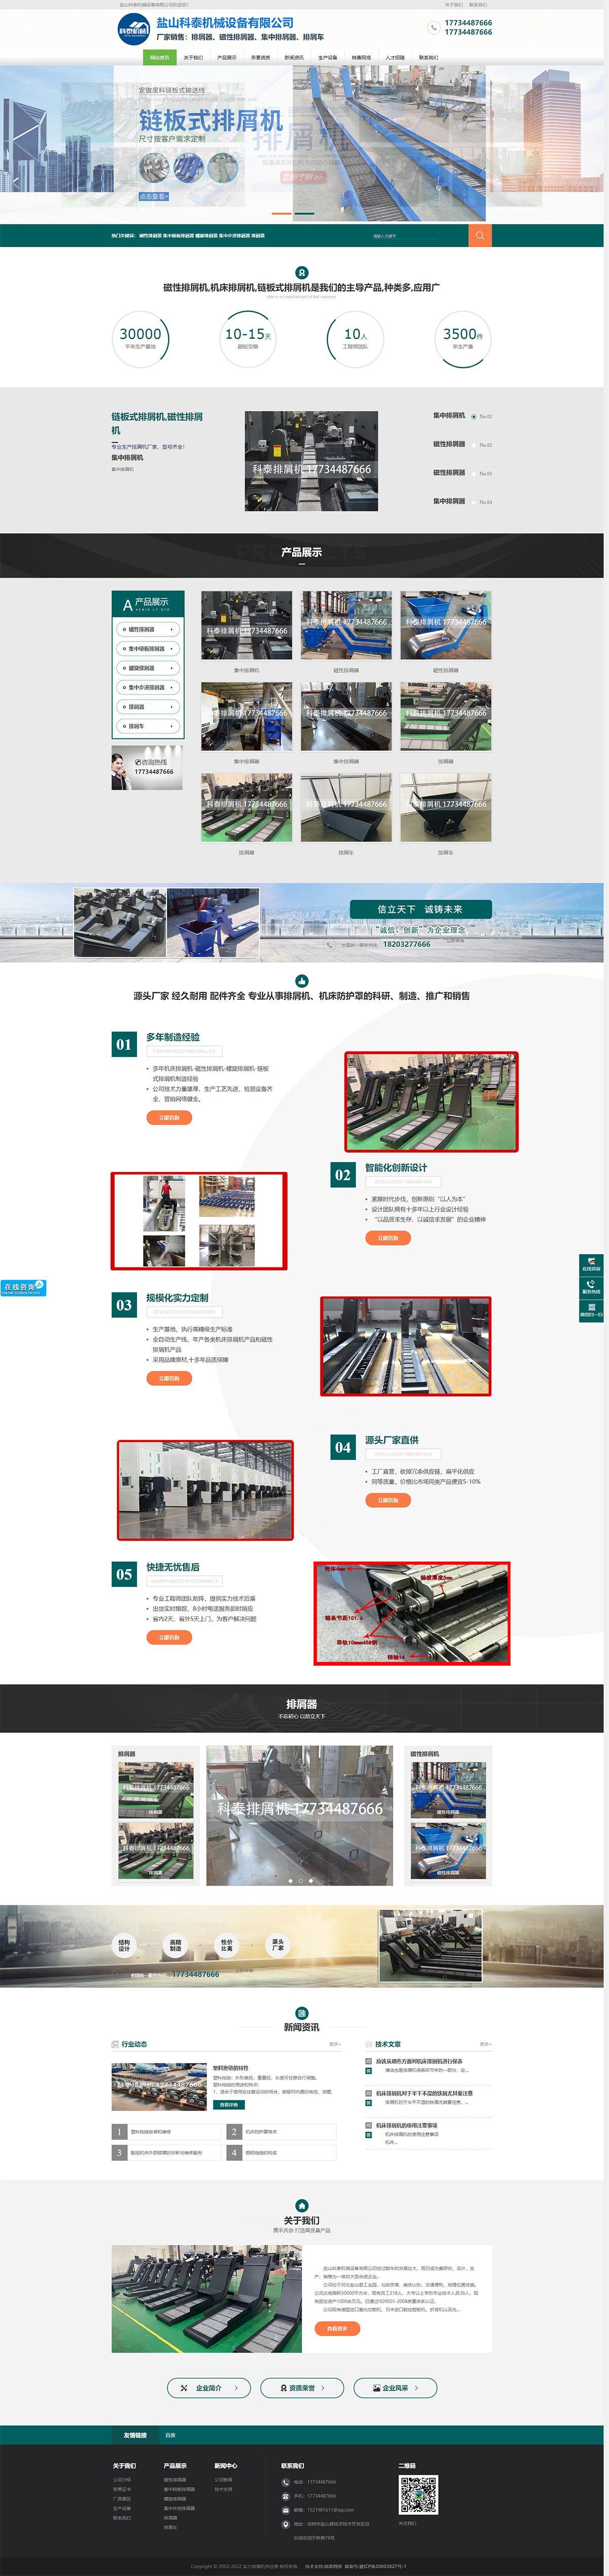Open the online consultation floating badge
The width and height of the screenshot is (609, 2576).
pos(23,1288)
